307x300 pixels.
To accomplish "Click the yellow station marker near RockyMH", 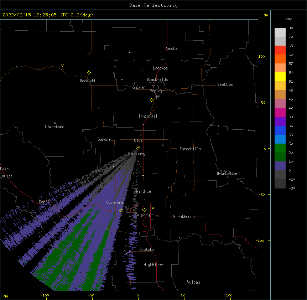I will (89, 73).
